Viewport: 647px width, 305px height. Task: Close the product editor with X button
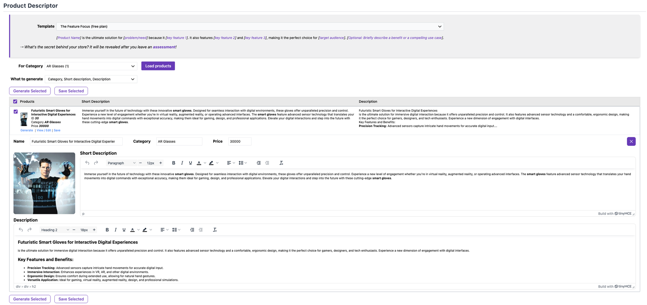(x=631, y=142)
